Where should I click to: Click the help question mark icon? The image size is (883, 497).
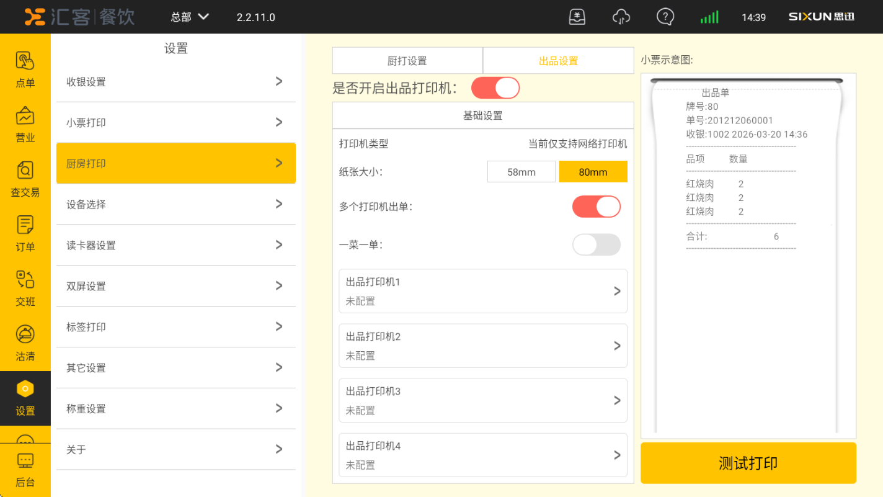(665, 17)
